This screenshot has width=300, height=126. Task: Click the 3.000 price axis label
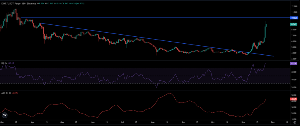pyautogui.click(x=294, y=59)
